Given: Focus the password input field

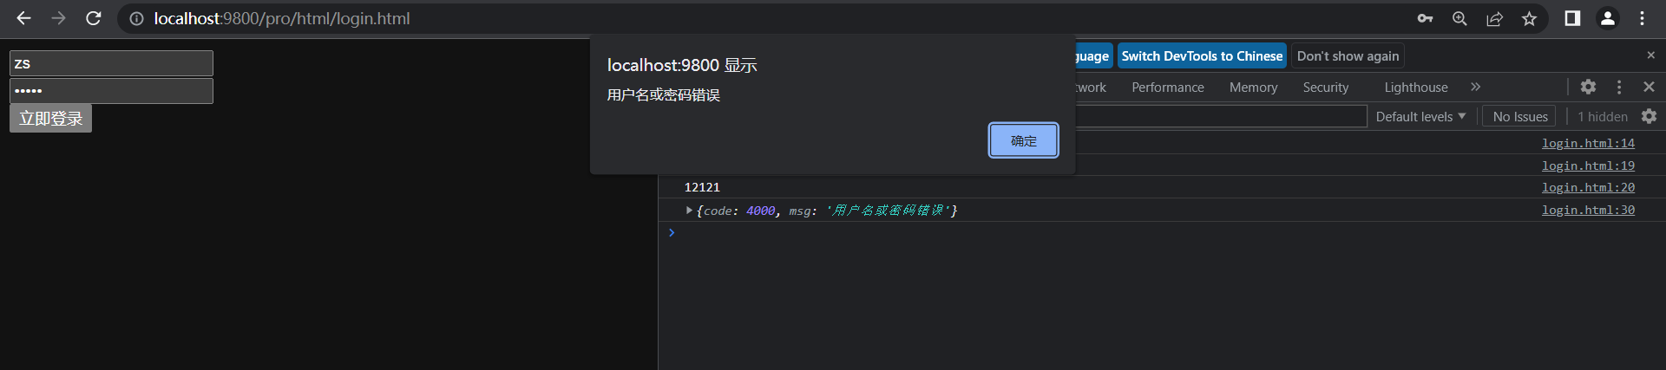Looking at the screenshot, I should coord(111,91).
